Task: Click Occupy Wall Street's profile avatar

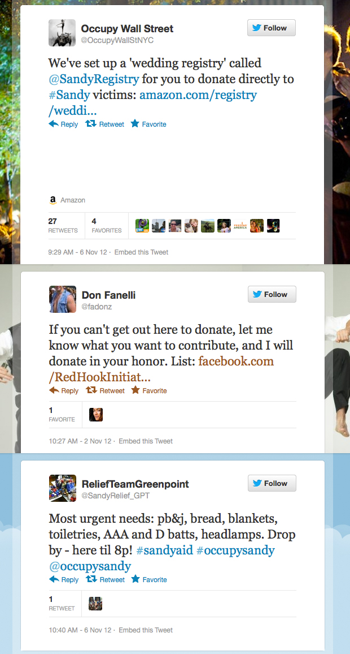Action: pos(62,33)
